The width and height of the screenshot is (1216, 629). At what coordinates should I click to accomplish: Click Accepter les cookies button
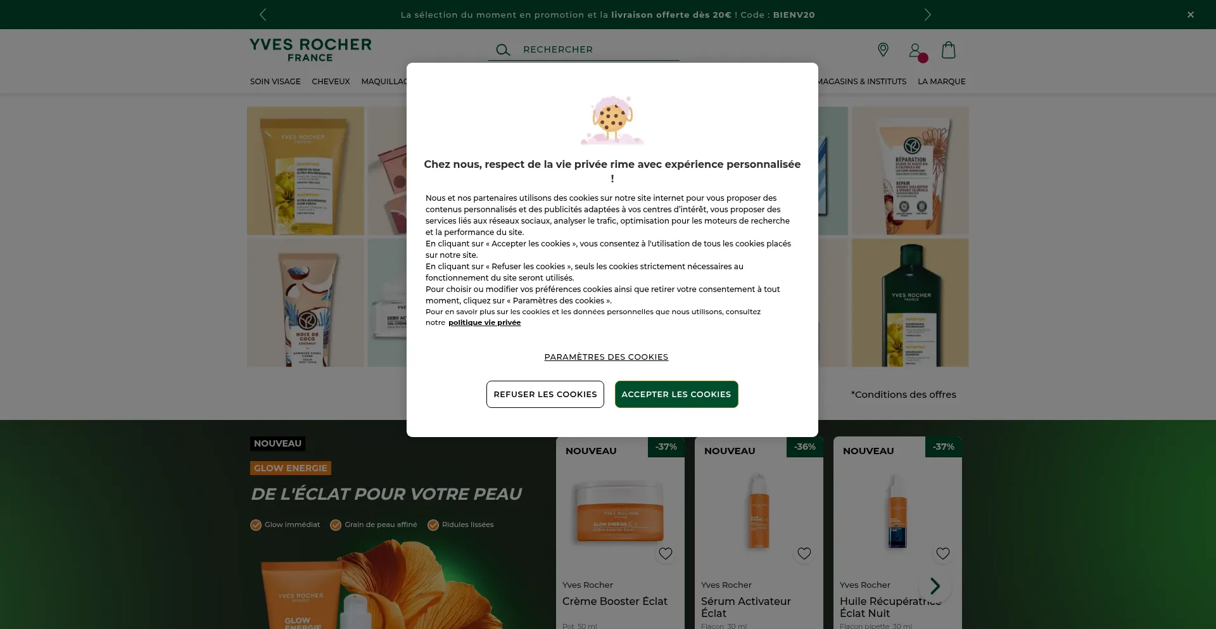(676, 394)
